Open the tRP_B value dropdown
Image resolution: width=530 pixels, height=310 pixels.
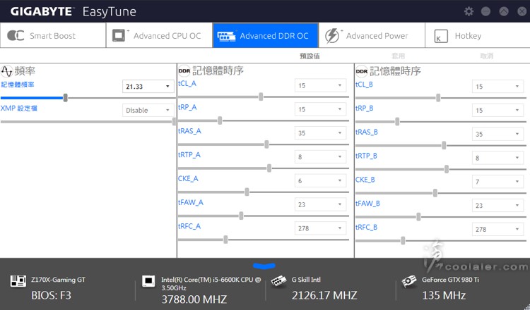click(x=497, y=110)
